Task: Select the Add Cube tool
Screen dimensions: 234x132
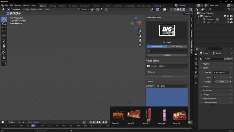Action: click(4, 63)
